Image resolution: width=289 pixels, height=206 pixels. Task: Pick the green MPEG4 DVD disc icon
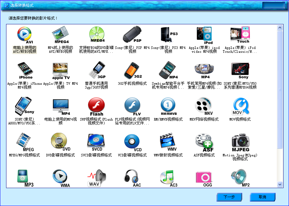[97, 35]
